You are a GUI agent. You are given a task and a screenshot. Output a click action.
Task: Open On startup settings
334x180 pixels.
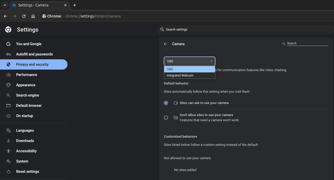tap(34, 116)
